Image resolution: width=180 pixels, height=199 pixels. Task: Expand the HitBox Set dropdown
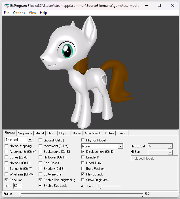click(x=170, y=146)
